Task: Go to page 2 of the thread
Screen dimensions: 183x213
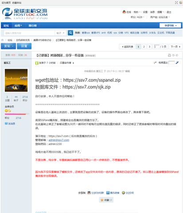Action: [x=144, y=47]
